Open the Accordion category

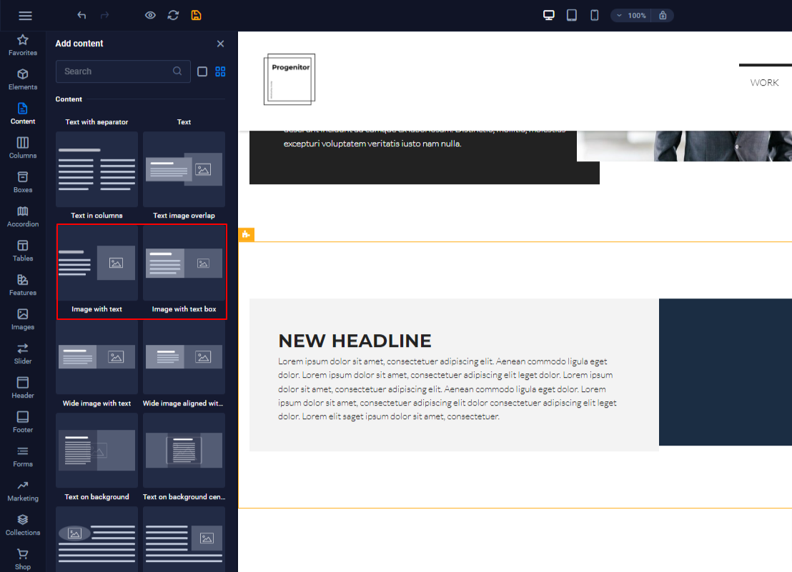click(x=23, y=216)
